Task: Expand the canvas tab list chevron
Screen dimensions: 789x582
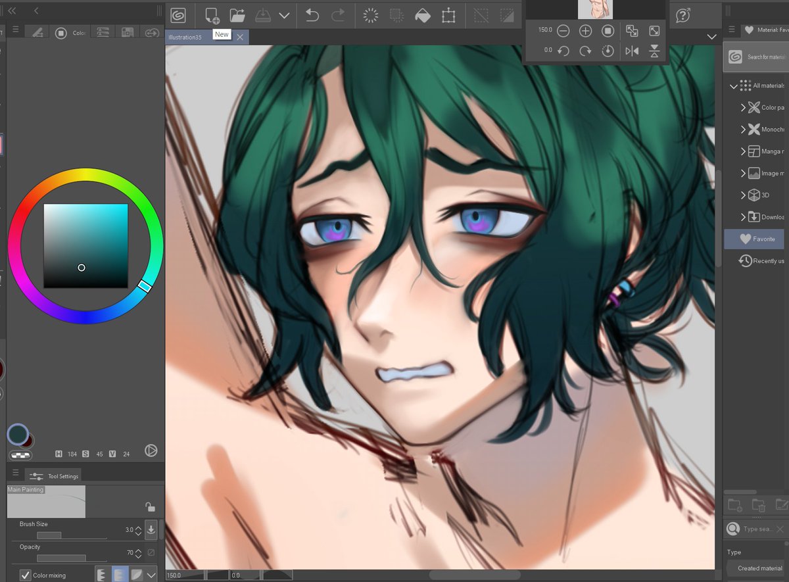Action: 711,37
